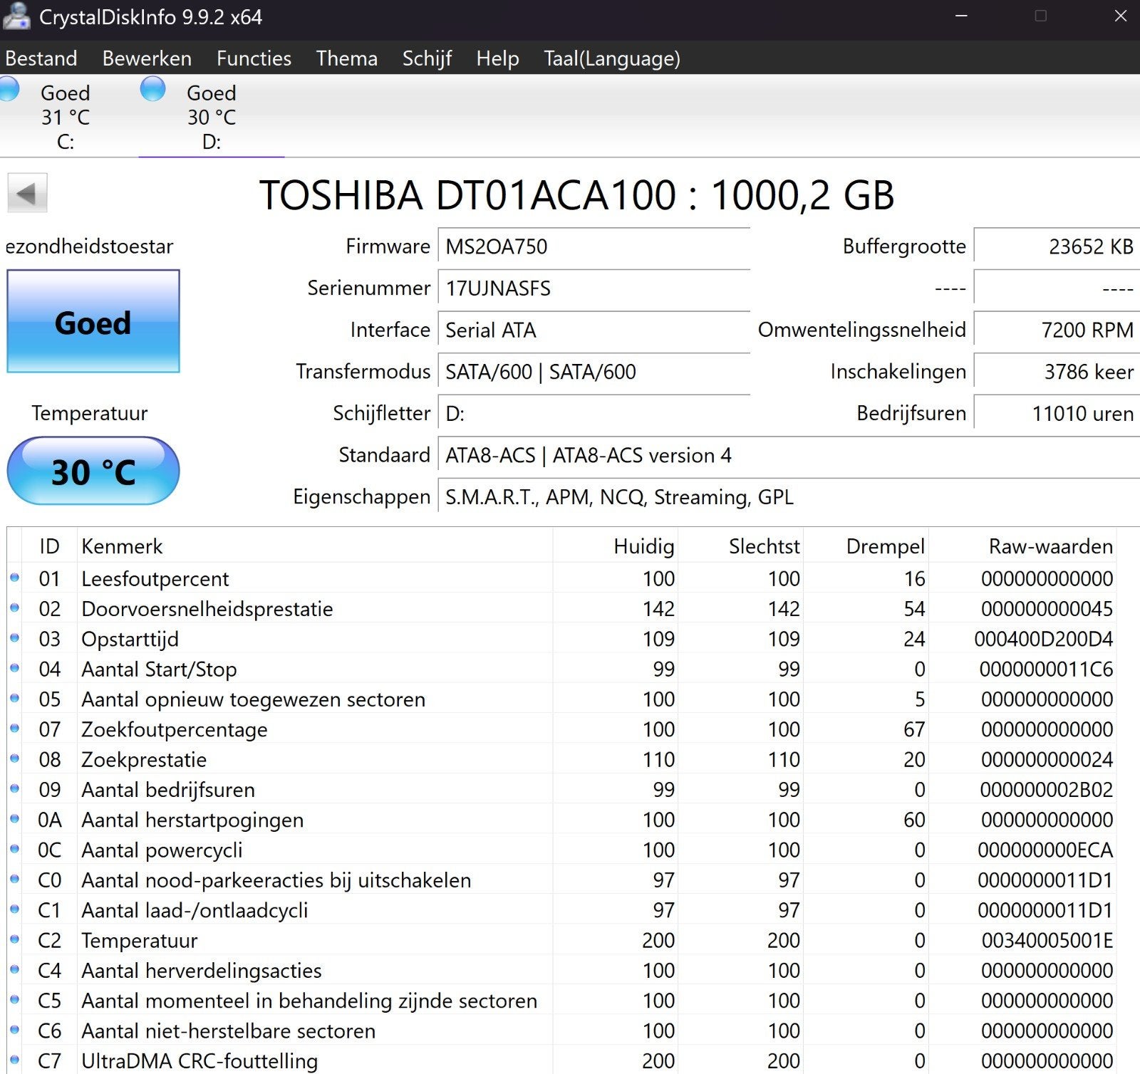This screenshot has height=1074, width=1140.
Task: Click the status dot for UltraDMA CRC-foutteling row
Action: click(14, 1060)
